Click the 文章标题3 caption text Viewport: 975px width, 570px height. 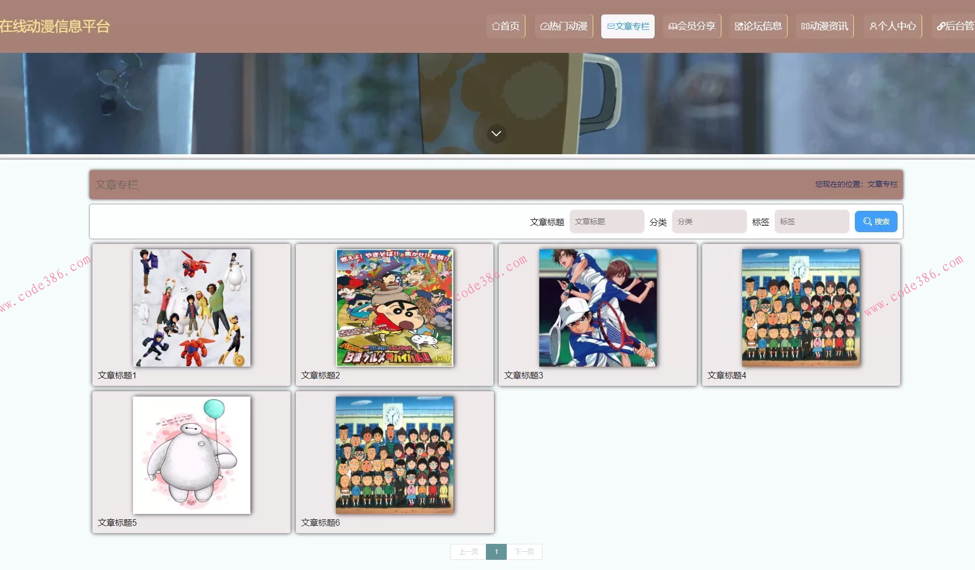[x=523, y=375]
